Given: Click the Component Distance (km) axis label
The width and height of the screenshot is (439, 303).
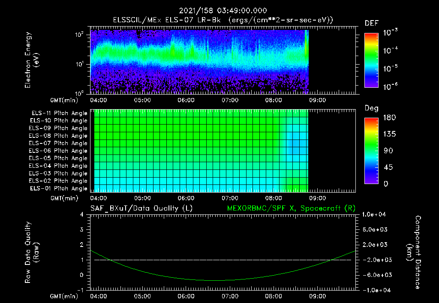Looking at the screenshot, I should pos(414,253).
